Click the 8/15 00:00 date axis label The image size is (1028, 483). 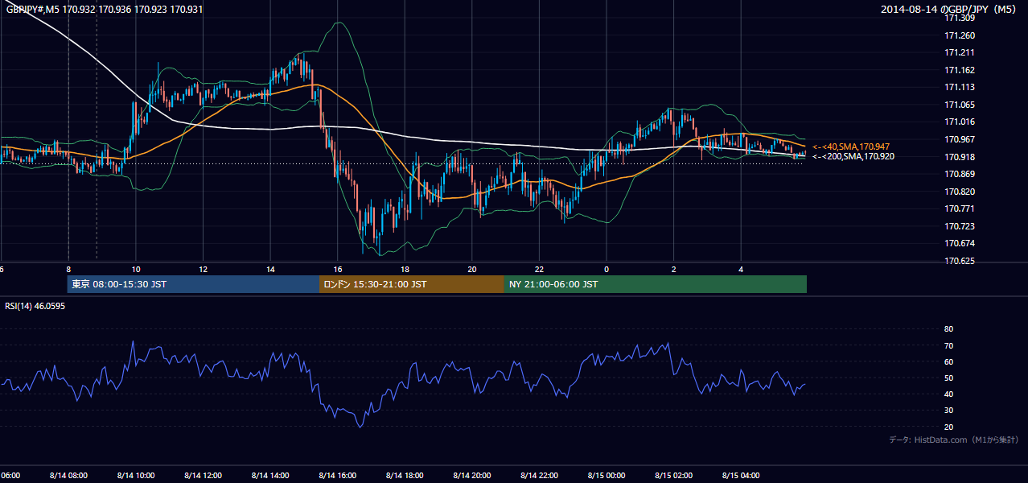click(x=607, y=475)
